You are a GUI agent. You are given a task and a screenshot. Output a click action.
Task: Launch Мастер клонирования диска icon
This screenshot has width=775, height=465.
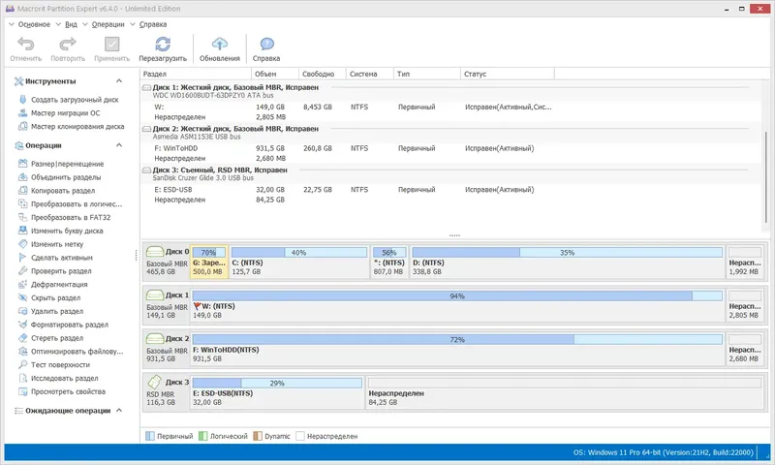click(22, 126)
